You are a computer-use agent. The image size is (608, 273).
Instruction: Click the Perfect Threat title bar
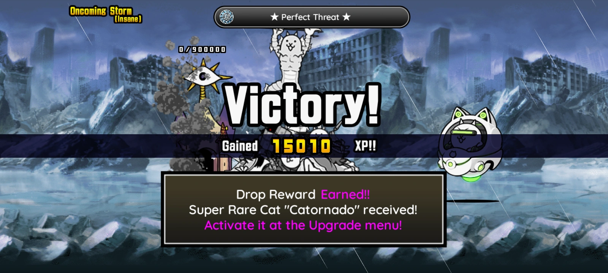(312, 17)
